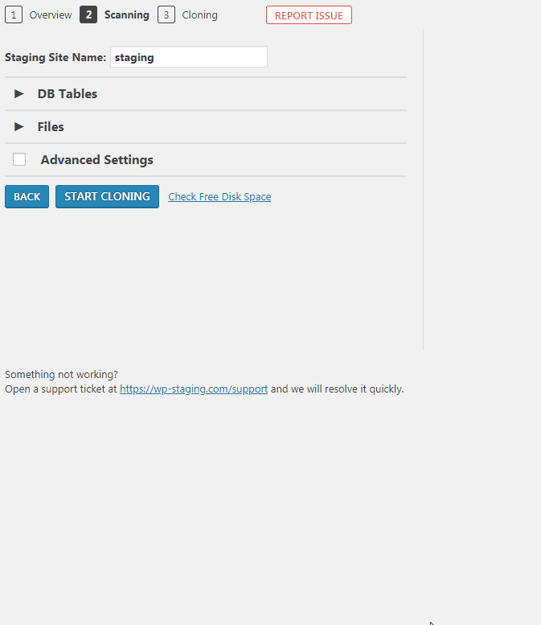
Task: Click the DB Tables heading
Action: pyautogui.click(x=68, y=93)
